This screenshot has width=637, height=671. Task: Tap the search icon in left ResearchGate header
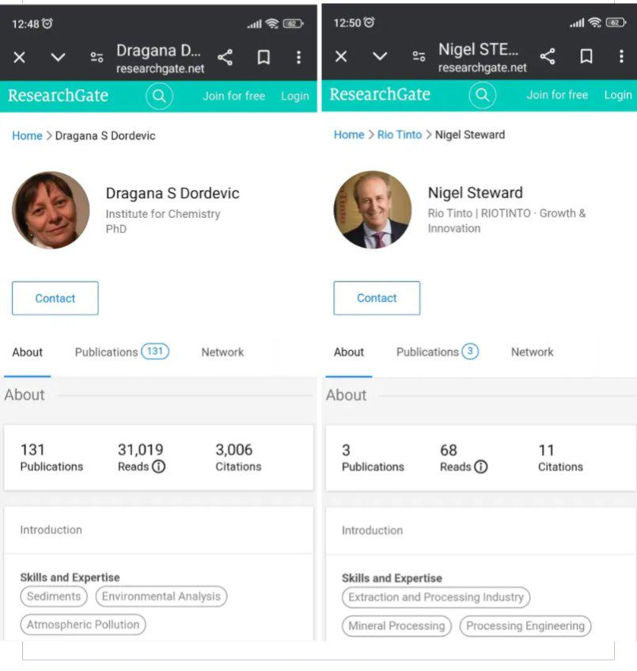[159, 96]
